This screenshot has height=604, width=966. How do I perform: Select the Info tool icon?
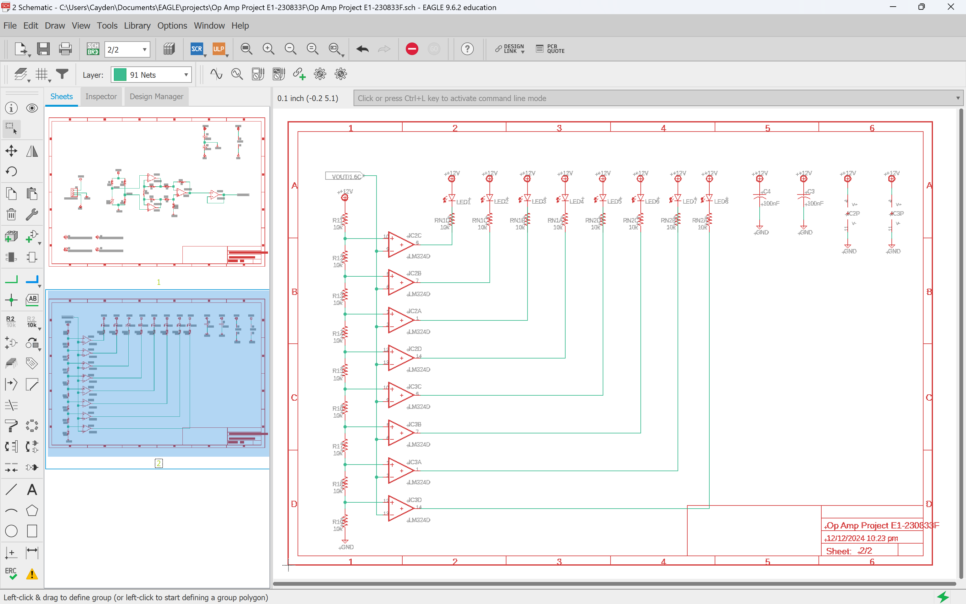click(11, 108)
